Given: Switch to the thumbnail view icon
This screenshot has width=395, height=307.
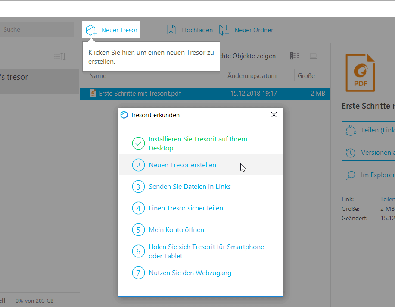Looking at the screenshot, I should pyautogui.click(x=314, y=56).
